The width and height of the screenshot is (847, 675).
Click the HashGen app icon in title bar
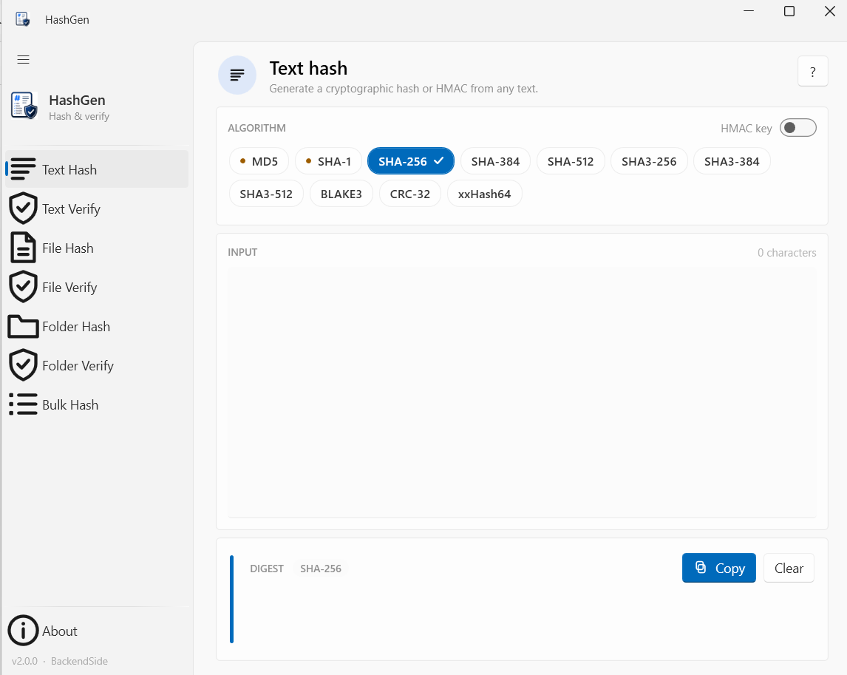22,19
